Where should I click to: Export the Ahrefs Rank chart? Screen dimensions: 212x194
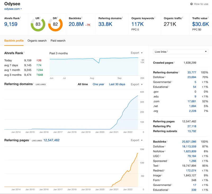(x=136, y=53)
